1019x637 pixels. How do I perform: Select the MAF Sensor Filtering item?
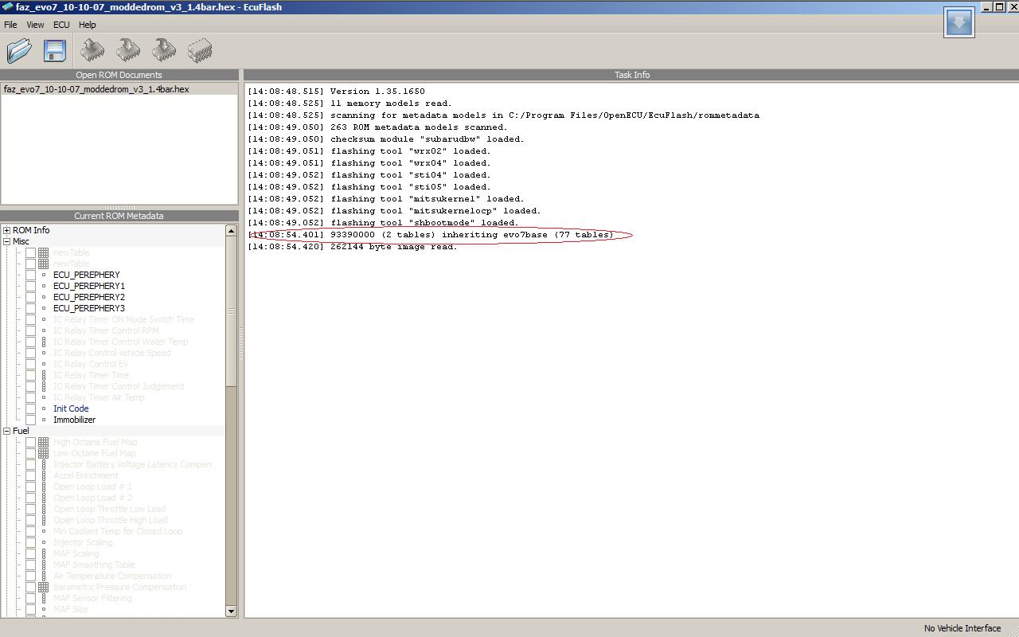[x=92, y=598]
